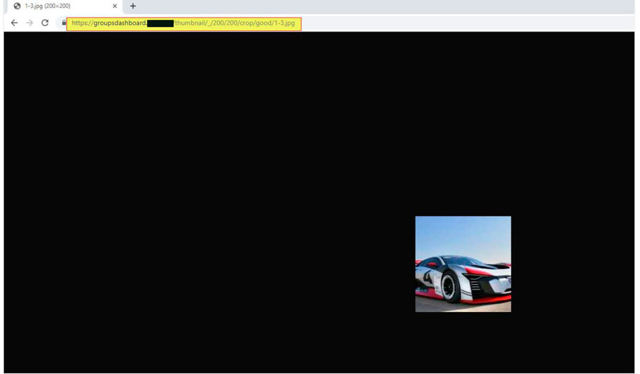This screenshot has height=374, width=640.
Task: Click the race car's front wheel
Action: pos(449,287)
